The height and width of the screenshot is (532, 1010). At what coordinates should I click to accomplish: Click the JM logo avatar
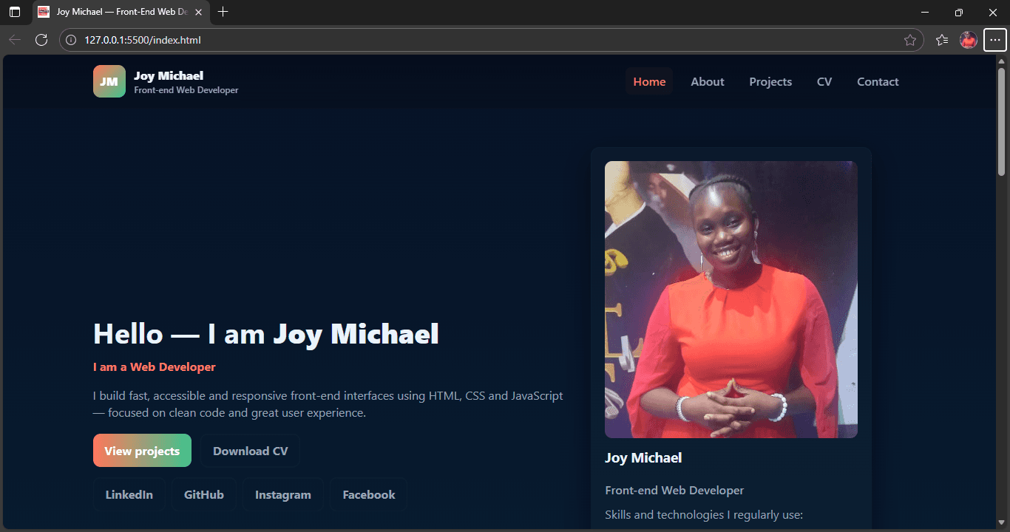point(109,81)
